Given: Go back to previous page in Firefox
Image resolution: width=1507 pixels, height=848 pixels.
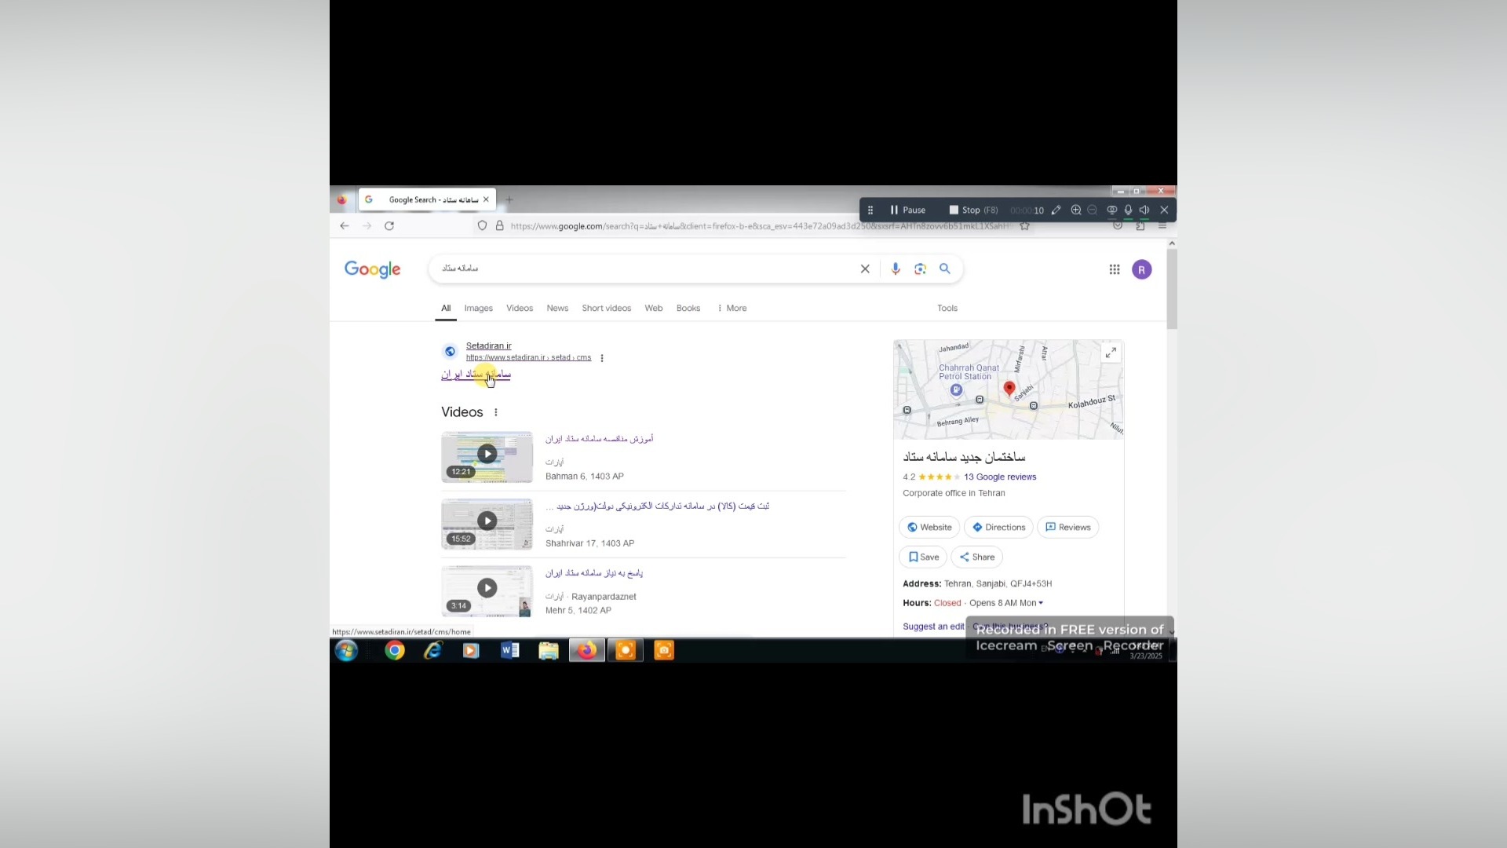Looking at the screenshot, I should click(x=344, y=226).
